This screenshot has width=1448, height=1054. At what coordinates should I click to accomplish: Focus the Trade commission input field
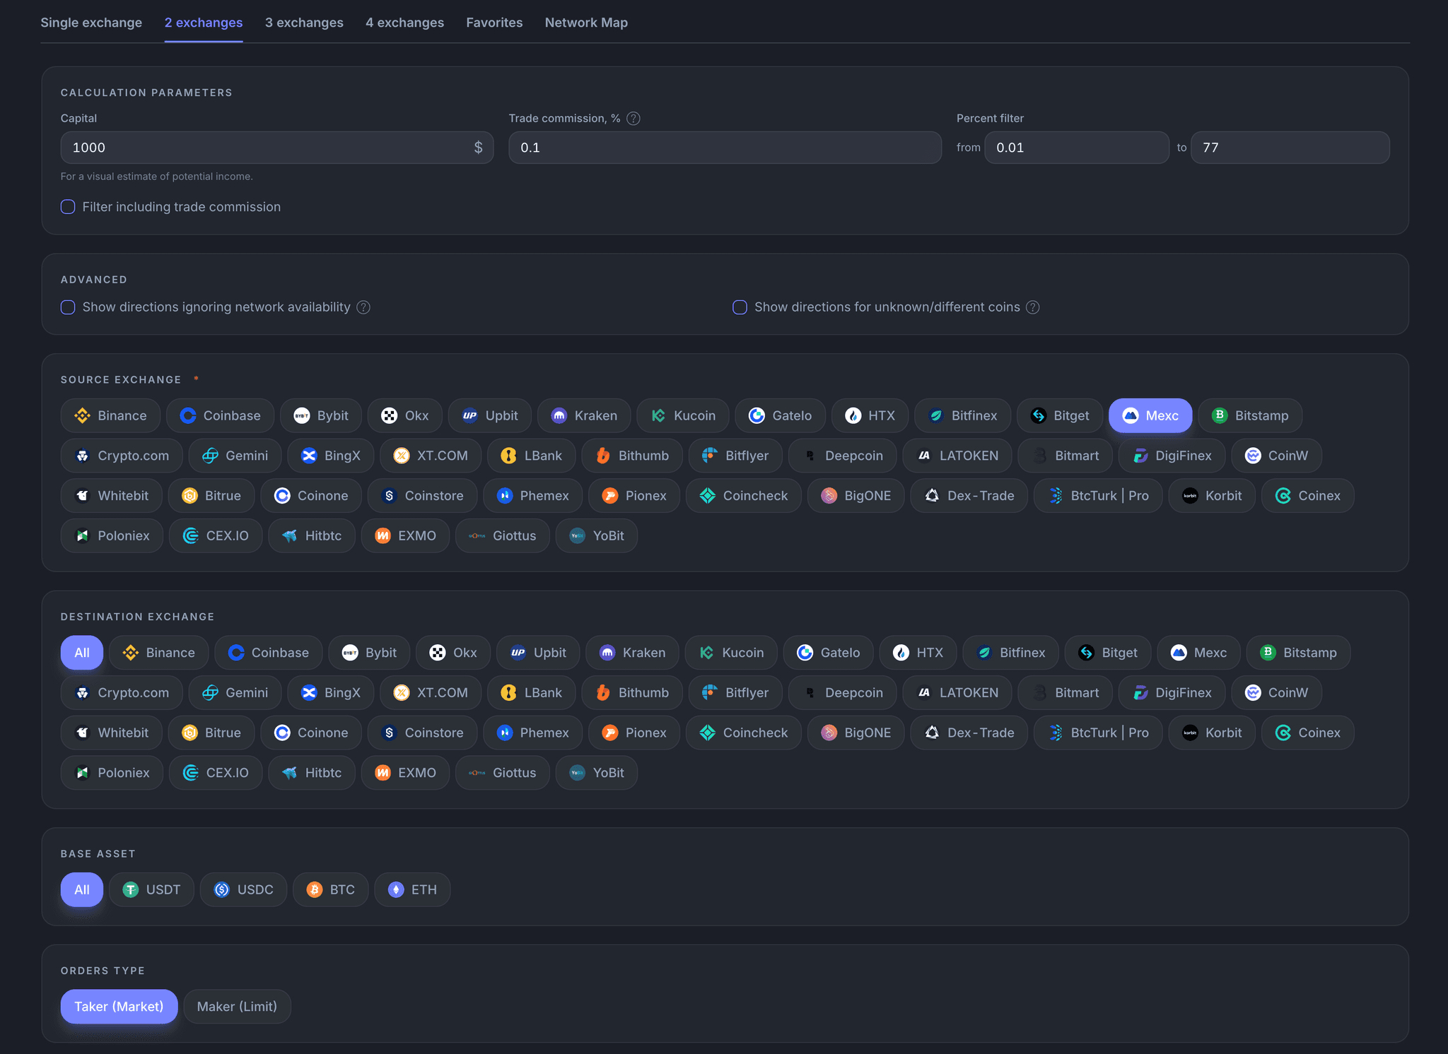725,148
